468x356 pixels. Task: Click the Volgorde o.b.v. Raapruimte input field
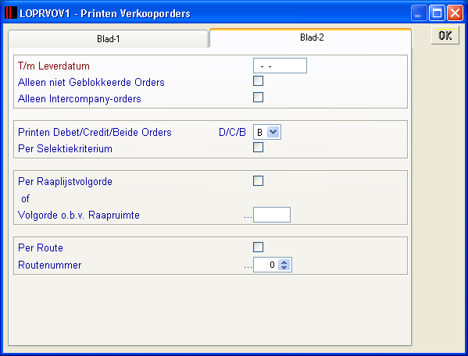272,215
